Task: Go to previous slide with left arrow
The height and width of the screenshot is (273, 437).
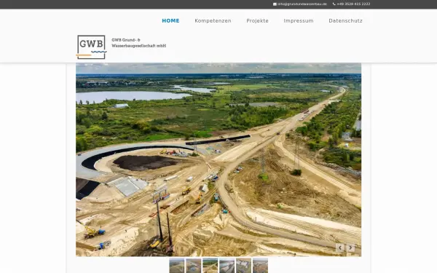Action: click(x=339, y=248)
